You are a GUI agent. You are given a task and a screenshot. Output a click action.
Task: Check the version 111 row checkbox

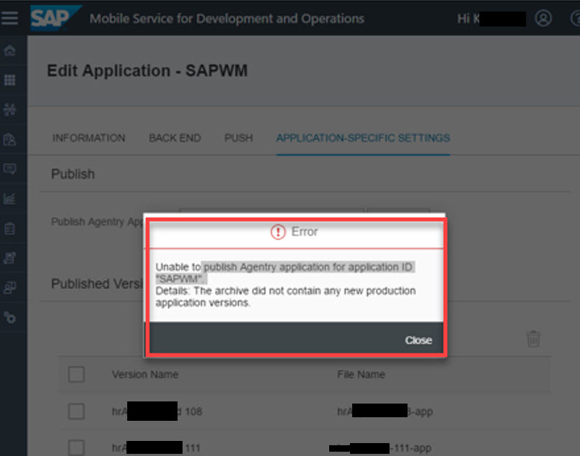[x=76, y=447]
